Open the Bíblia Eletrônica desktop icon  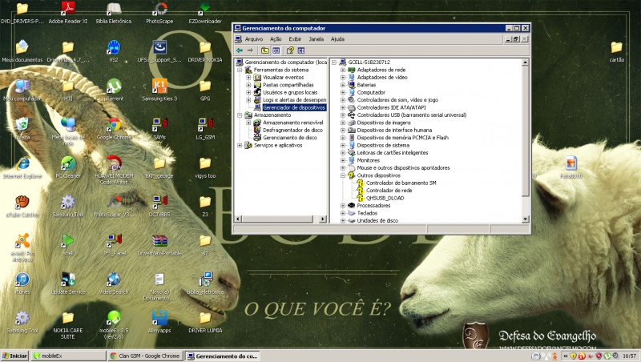(114, 13)
